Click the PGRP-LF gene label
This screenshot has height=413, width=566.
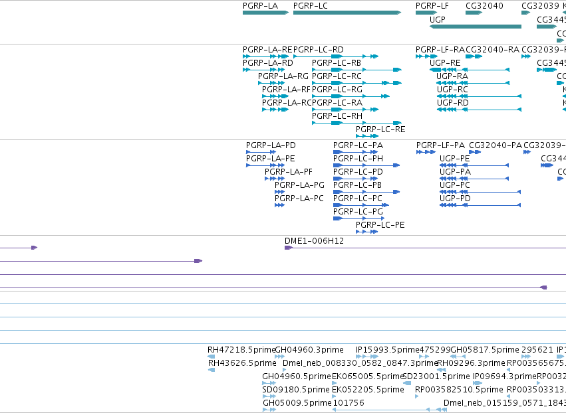coord(432,6)
